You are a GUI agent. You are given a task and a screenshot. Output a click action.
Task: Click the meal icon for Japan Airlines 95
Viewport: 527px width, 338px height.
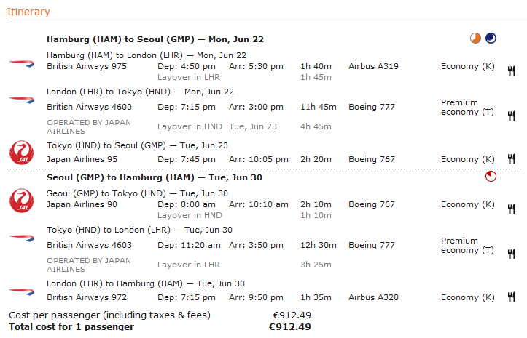coord(512,159)
